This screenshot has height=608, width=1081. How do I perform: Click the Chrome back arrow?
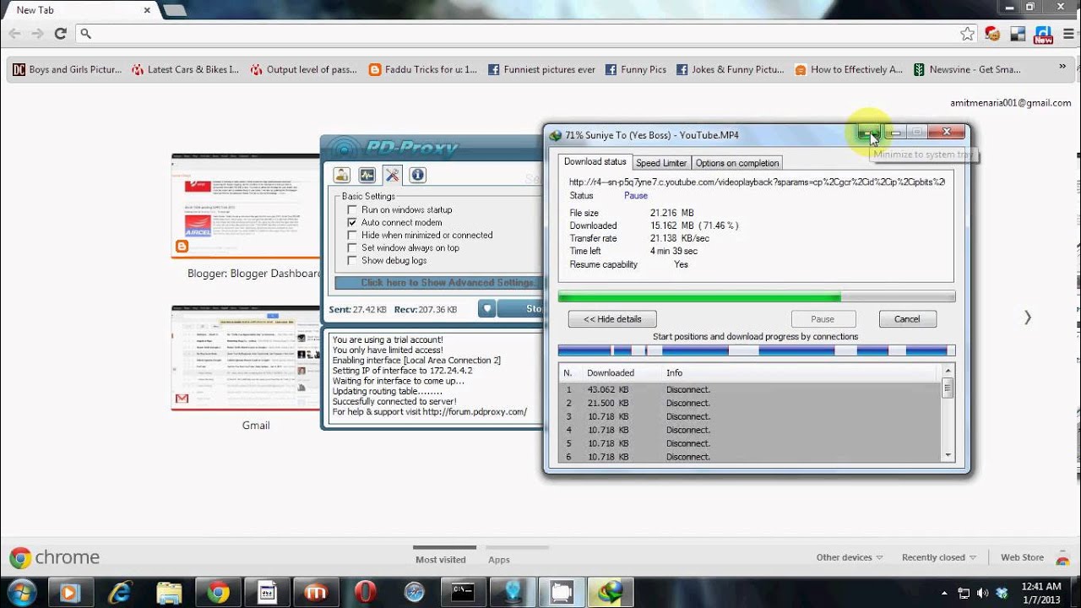(x=14, y=34)
